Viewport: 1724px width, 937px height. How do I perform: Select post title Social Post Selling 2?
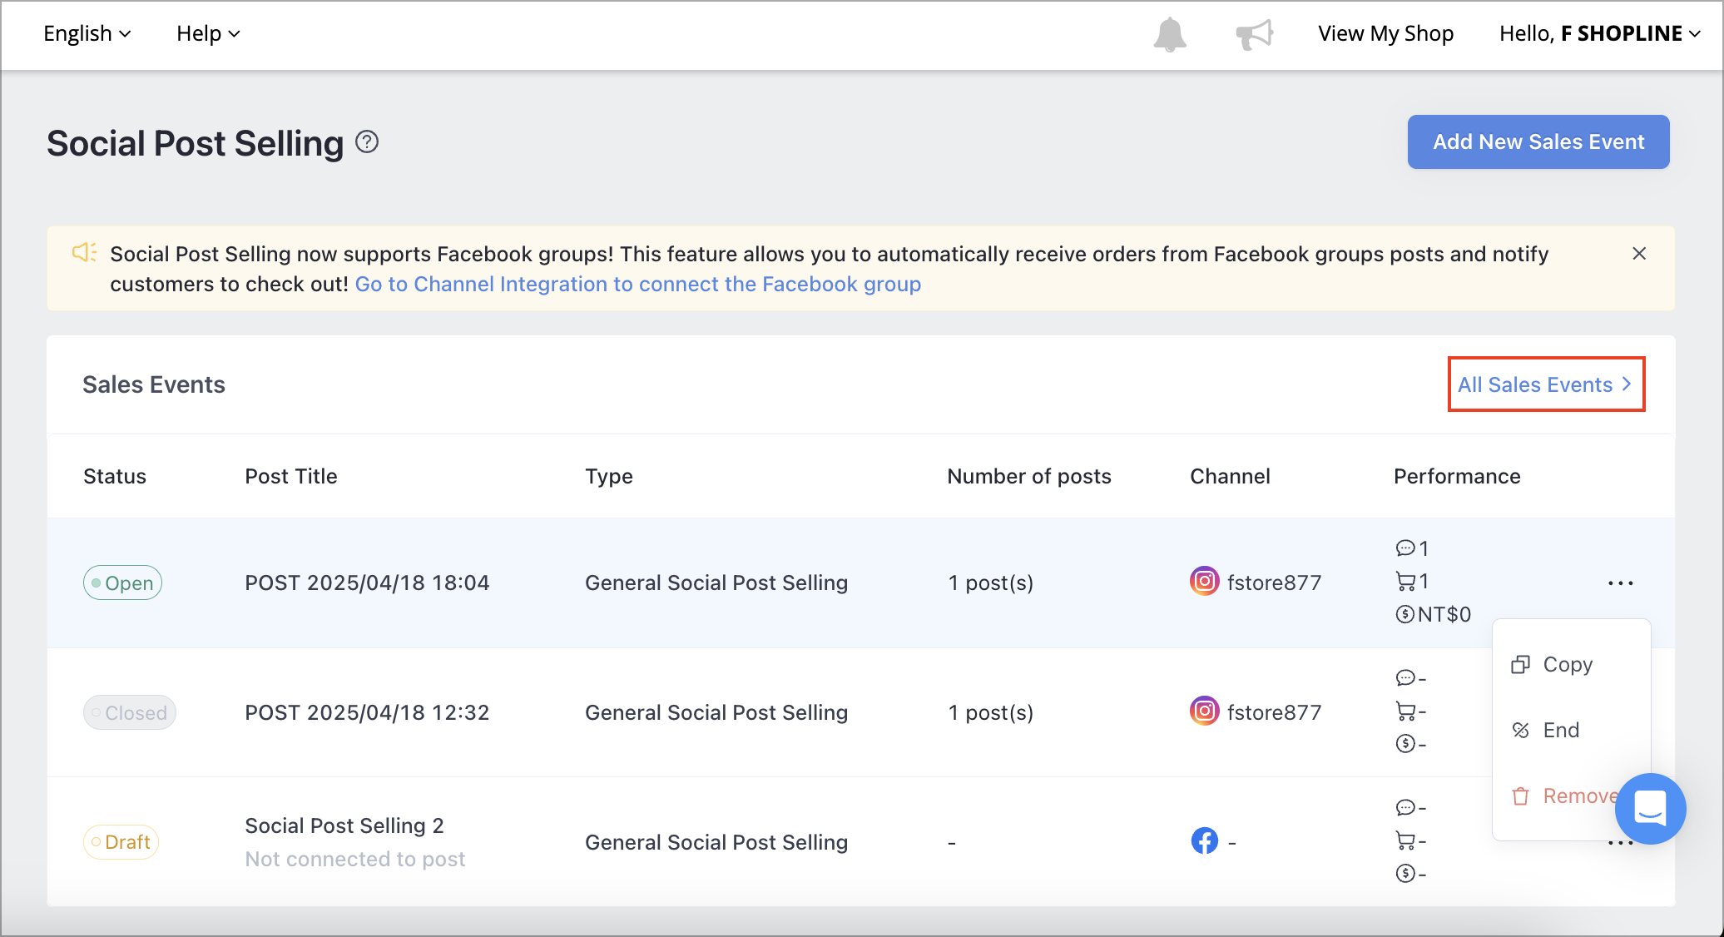[344, 825]
